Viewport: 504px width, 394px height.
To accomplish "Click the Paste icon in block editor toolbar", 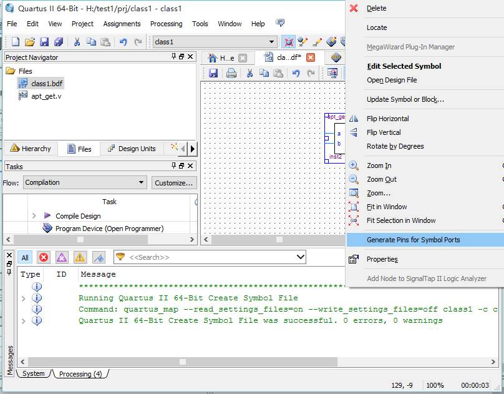I will pos(278,73).
